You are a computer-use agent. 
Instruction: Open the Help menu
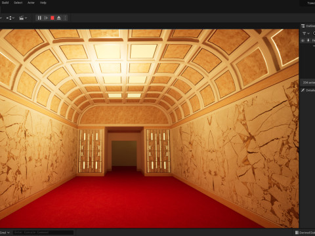43,3
